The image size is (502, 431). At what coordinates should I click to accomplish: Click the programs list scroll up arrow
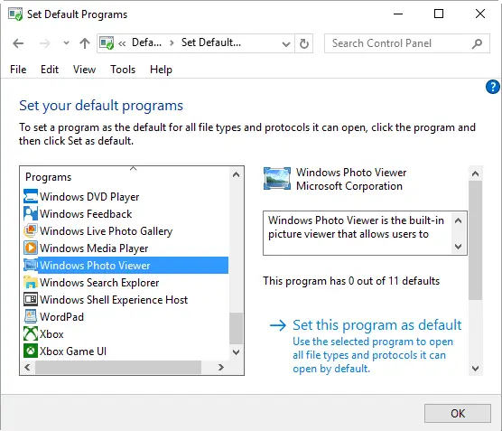236,174
